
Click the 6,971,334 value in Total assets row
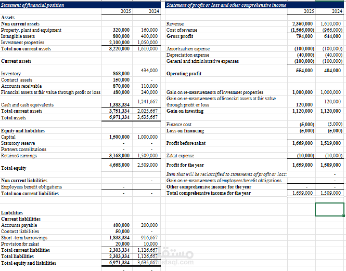point(119,117)
